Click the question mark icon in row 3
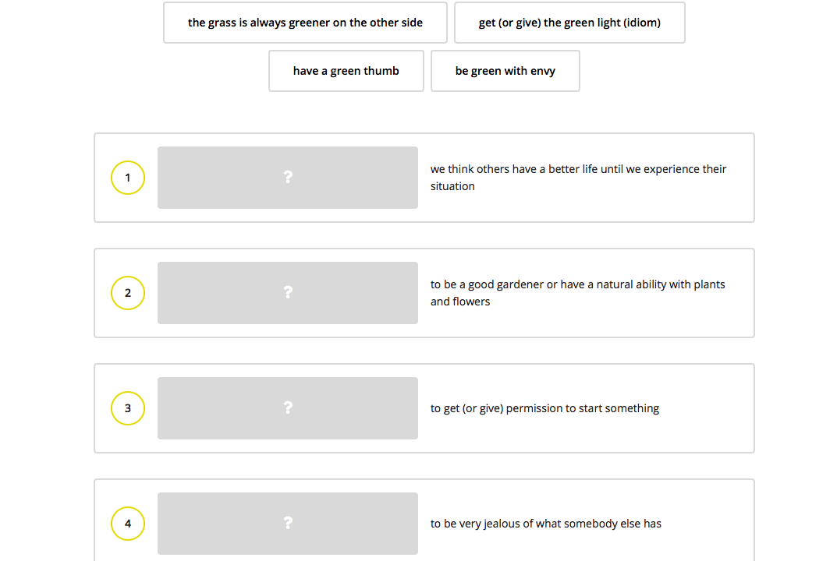This screenshot has height=561, width=837. tap(288, 408)
